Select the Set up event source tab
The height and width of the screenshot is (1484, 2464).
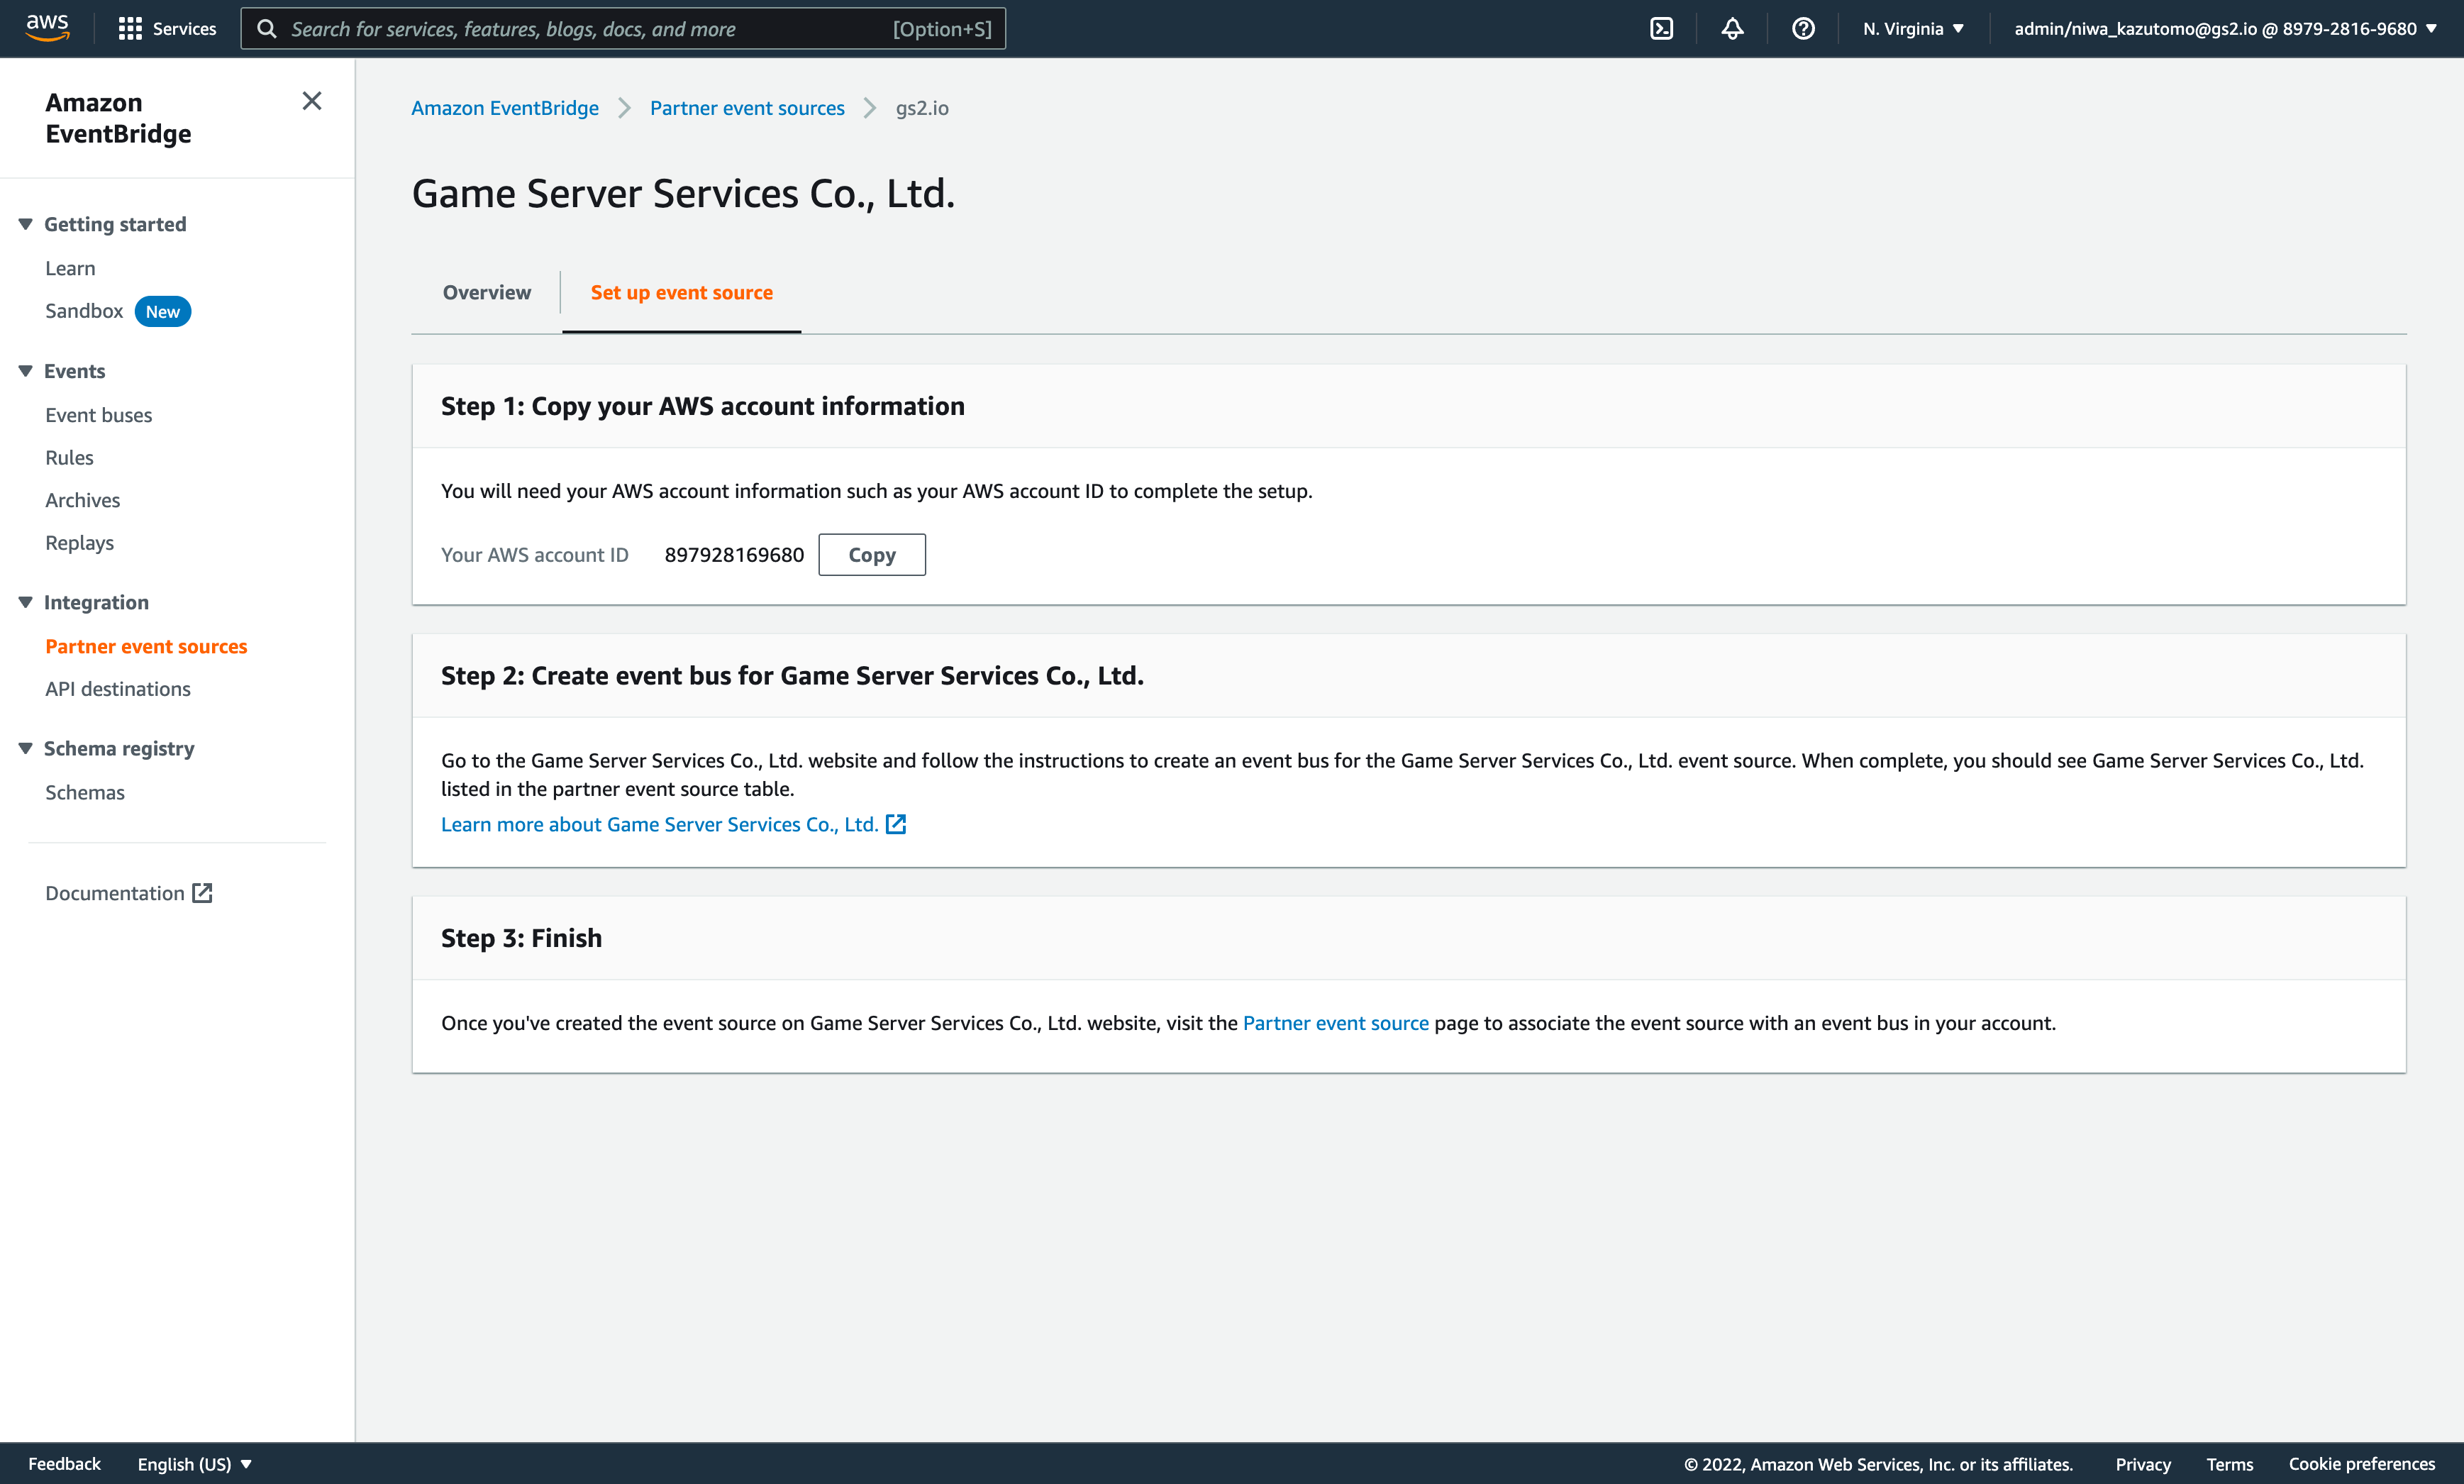pos(682,292)
